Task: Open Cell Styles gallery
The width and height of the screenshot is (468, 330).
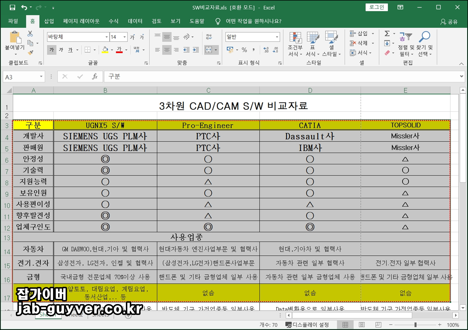Action: pos(331,44)
